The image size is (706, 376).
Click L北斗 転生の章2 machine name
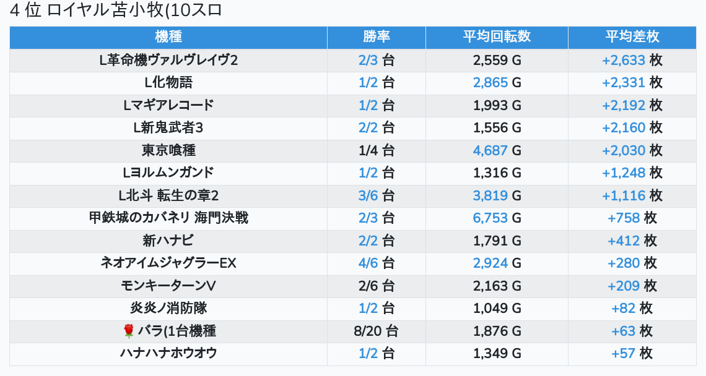(x=168, y=196)
